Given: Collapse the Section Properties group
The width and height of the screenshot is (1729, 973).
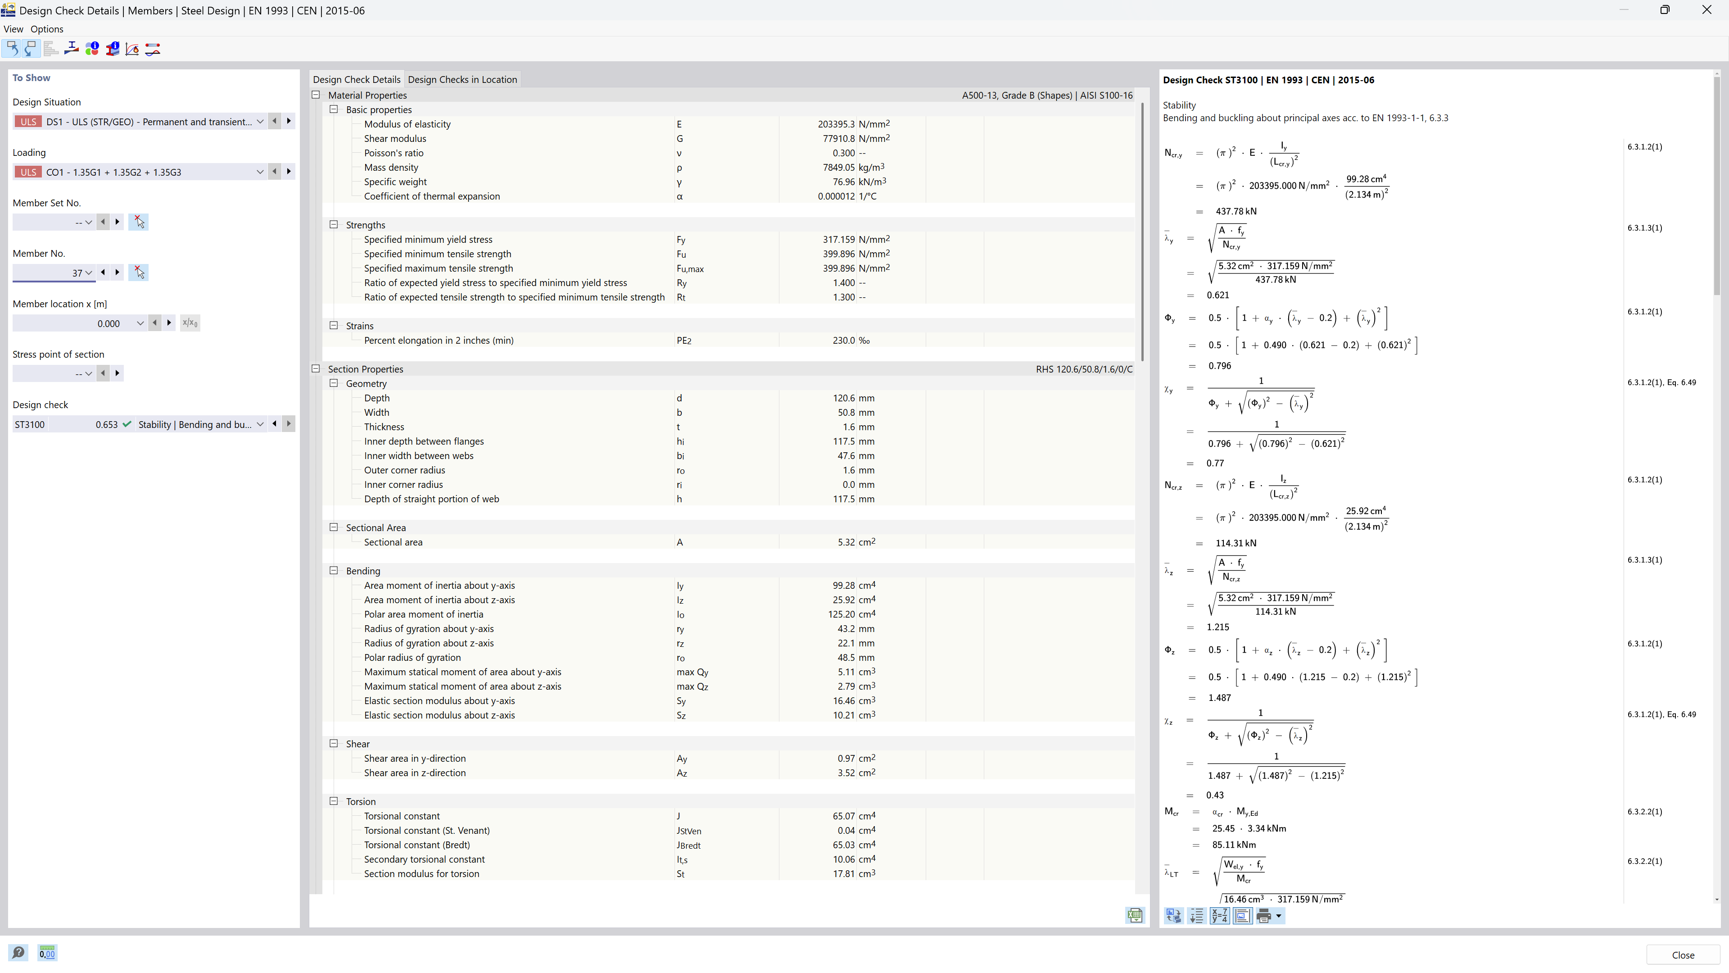Looking at the screenshot, I should (x=316, y=368).
